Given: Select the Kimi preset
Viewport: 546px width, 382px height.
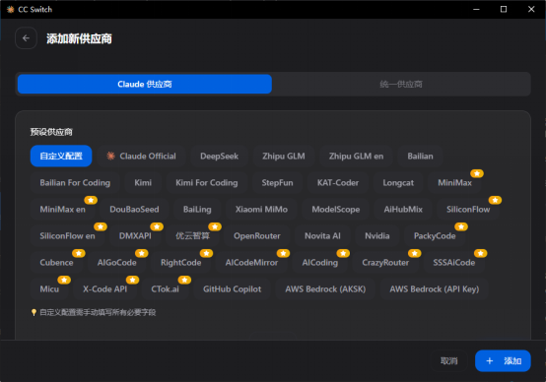Looking at the screenshot, I should coord(143,183).
